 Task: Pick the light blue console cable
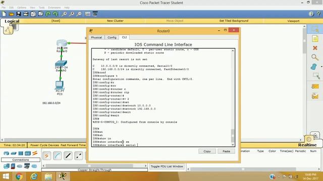[x=57, y=156]
